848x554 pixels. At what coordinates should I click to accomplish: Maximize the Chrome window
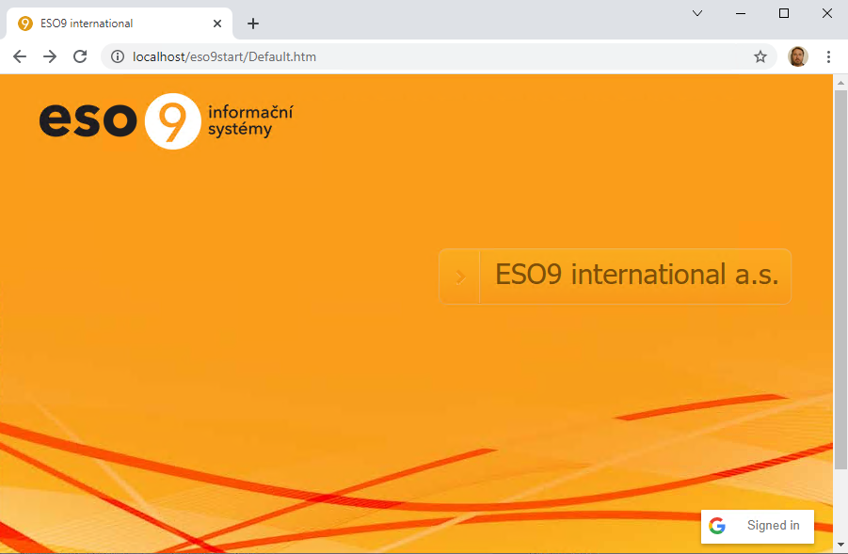click(x=784, y=13)
